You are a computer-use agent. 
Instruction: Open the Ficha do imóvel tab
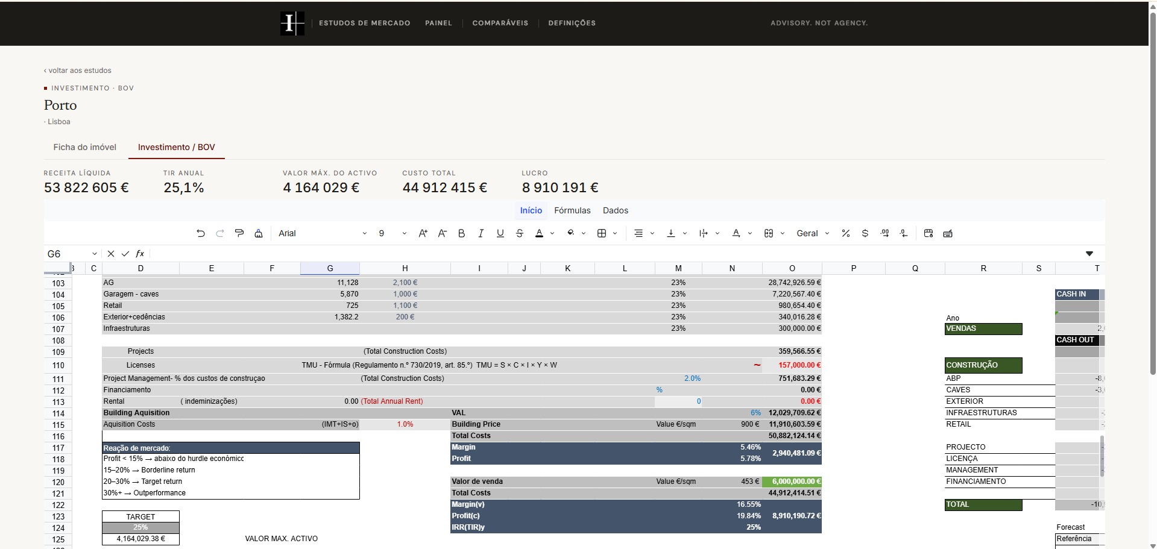pyautogui.click(x=85, y=147)
